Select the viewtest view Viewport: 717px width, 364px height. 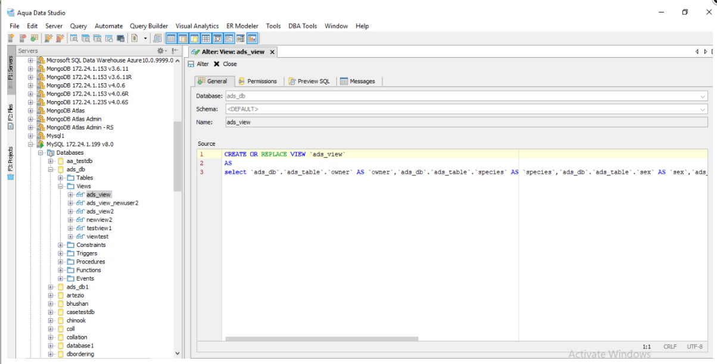coord(97,237)
